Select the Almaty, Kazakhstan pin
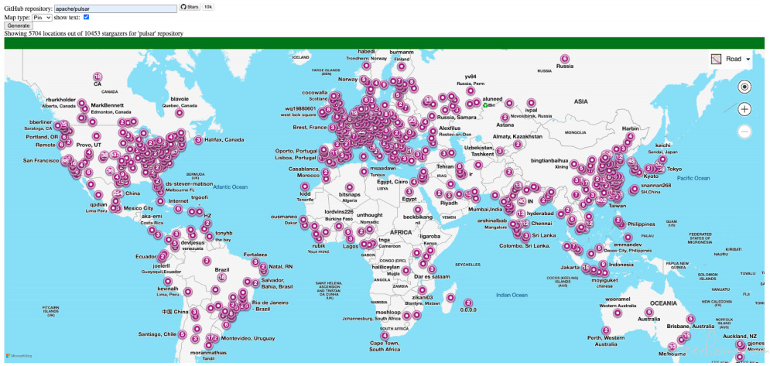The image size is (770, 366). click(x=518, y=145)
